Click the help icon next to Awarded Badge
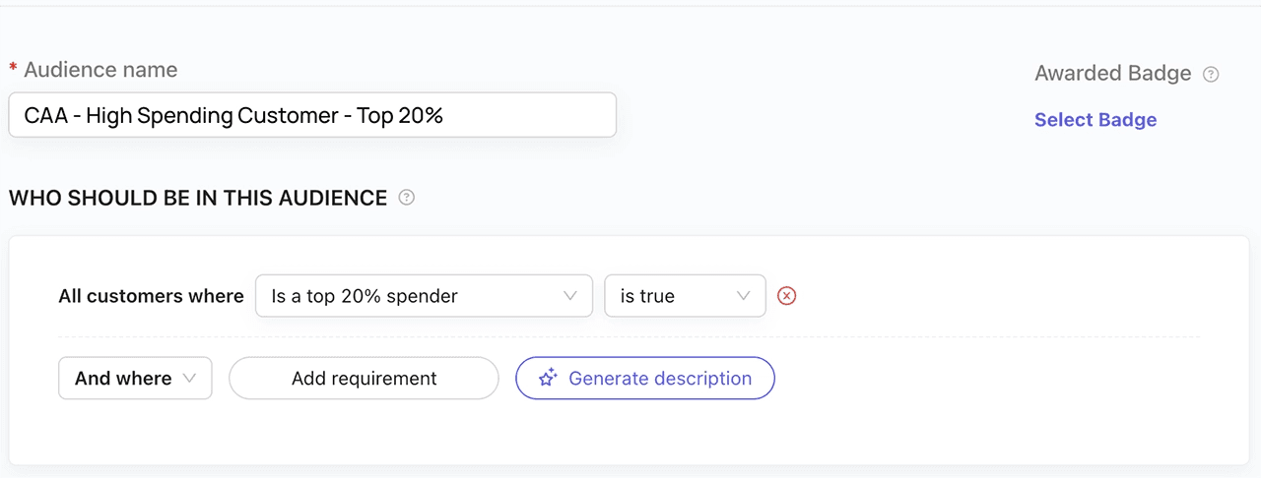Screen dimensions: 1261x478 pos(1212,75)
